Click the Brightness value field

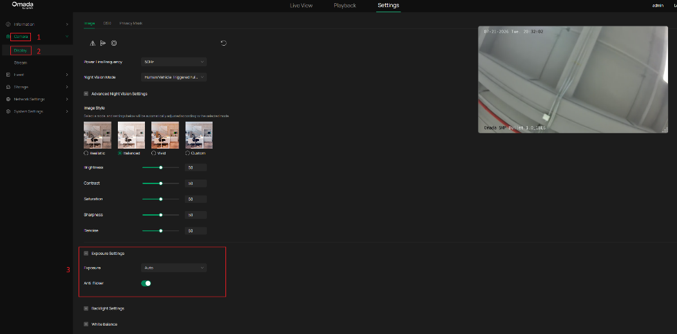(196, 167)
